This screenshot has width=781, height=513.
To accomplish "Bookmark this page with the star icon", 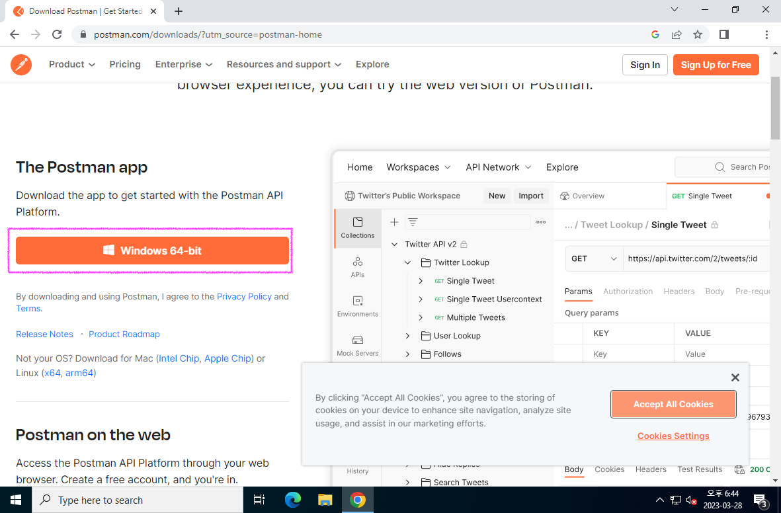I will pyautogui.click(x=697, y=34).
